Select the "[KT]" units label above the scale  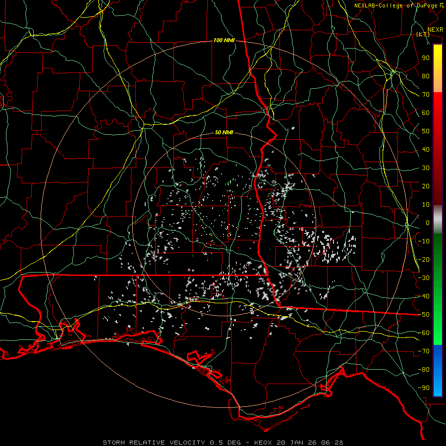[x=423, y=34]
